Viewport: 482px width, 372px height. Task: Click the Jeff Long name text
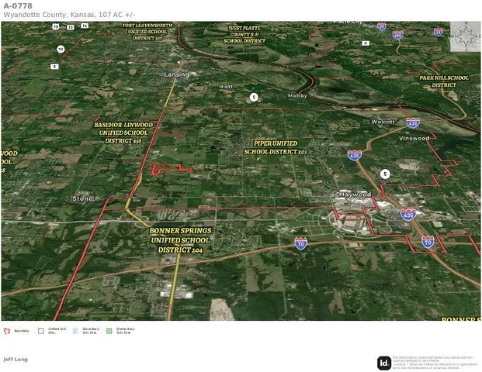(x=15, y=359)
